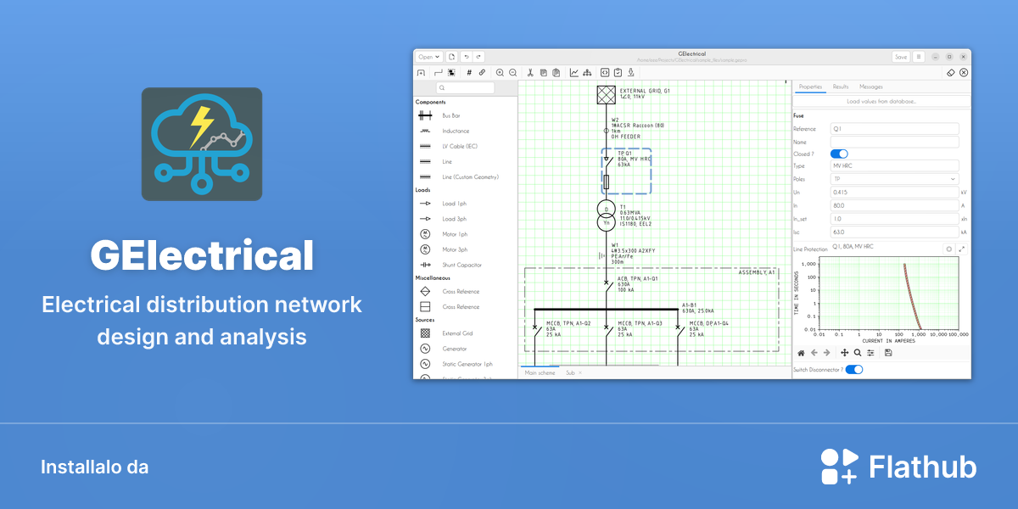The height and width of the screenshot is (509, 1018).
Task: Open the hamburger menu
Action: [919, 57]
